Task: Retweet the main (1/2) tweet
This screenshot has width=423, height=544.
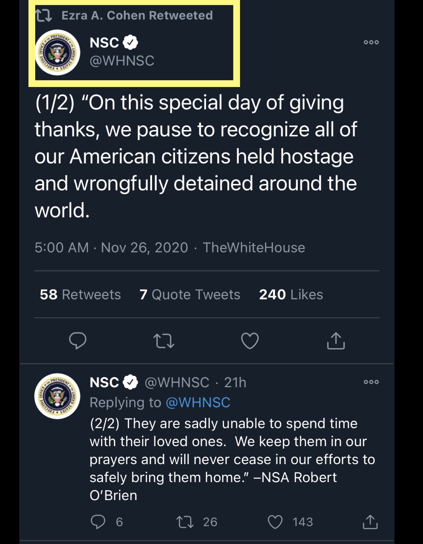Action: tap(164, 341)
